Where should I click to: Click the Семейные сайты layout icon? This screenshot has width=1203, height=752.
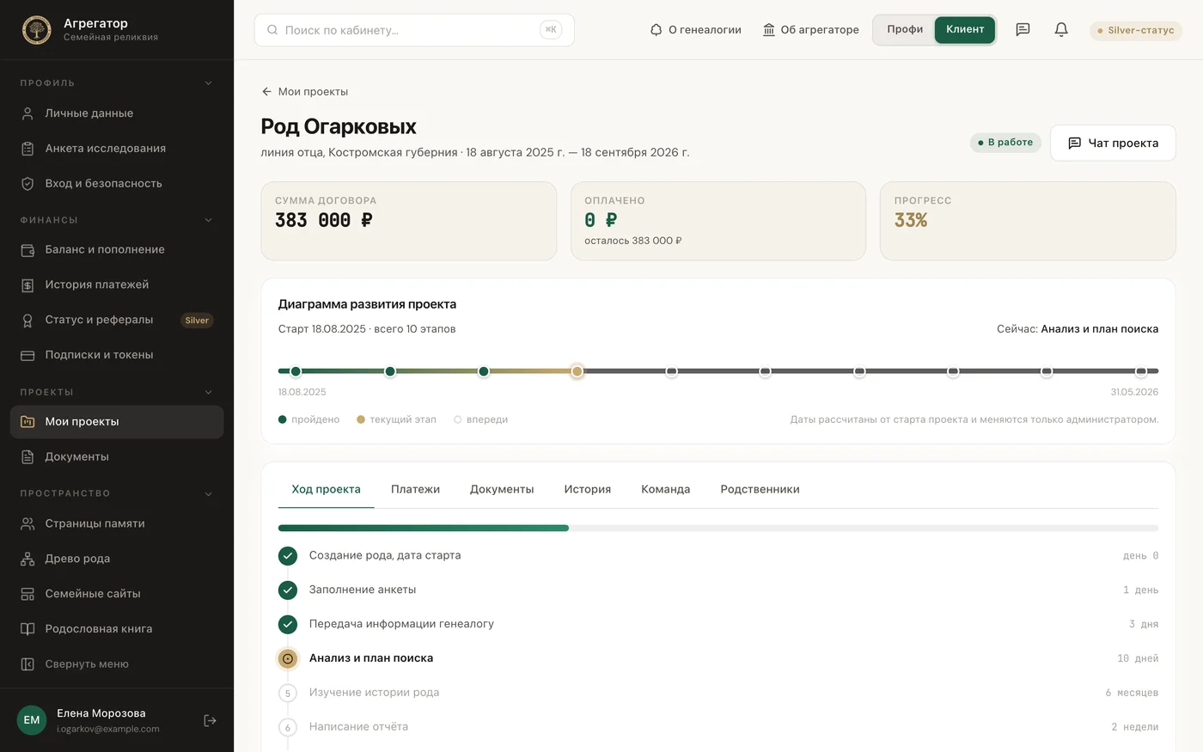click(x=27, y=594)
